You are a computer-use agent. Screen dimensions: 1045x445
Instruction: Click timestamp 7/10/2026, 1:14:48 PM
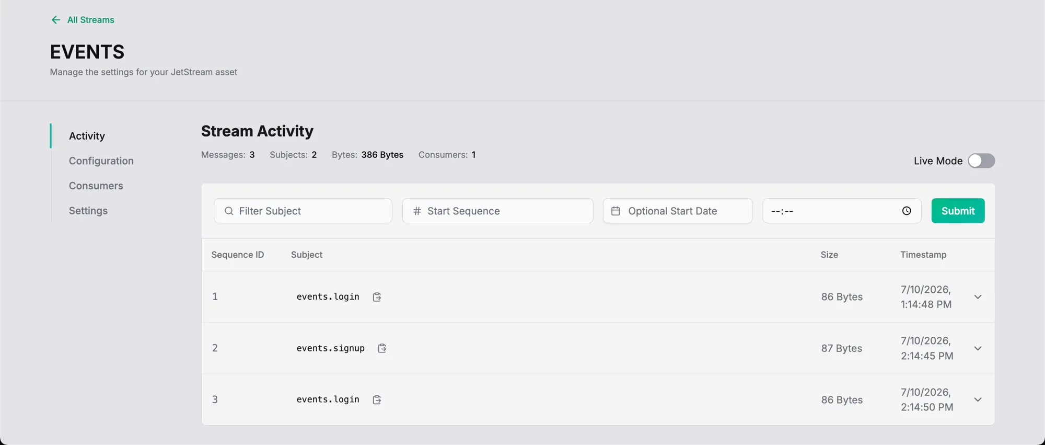(926, 297)
